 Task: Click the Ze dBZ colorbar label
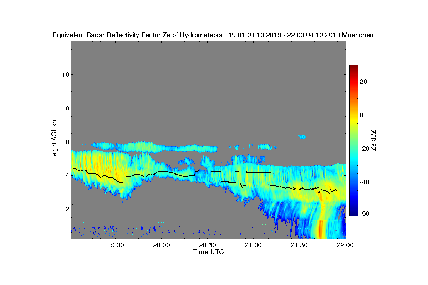373,140
